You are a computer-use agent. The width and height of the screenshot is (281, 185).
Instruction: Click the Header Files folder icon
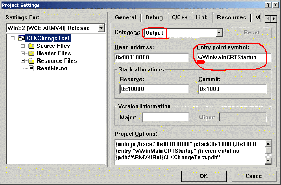coord(31,53)
